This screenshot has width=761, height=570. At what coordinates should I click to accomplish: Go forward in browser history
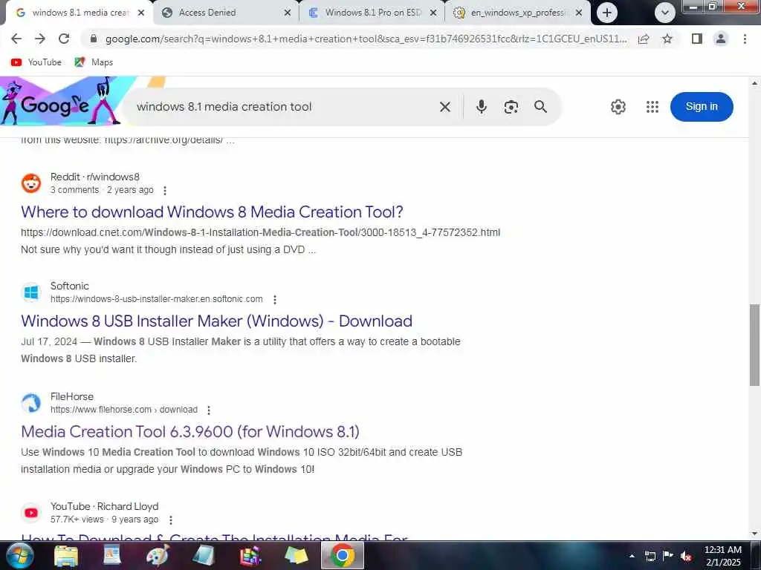tap(40, 39)
